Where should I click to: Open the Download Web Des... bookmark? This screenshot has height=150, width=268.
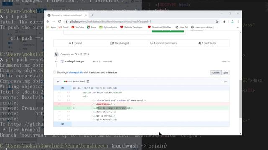pyautogui.click(x=160, y=27)
